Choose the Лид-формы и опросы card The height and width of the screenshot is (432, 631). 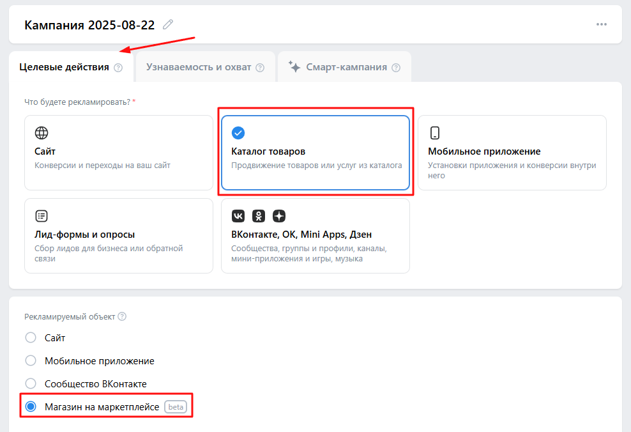point(119,236)
